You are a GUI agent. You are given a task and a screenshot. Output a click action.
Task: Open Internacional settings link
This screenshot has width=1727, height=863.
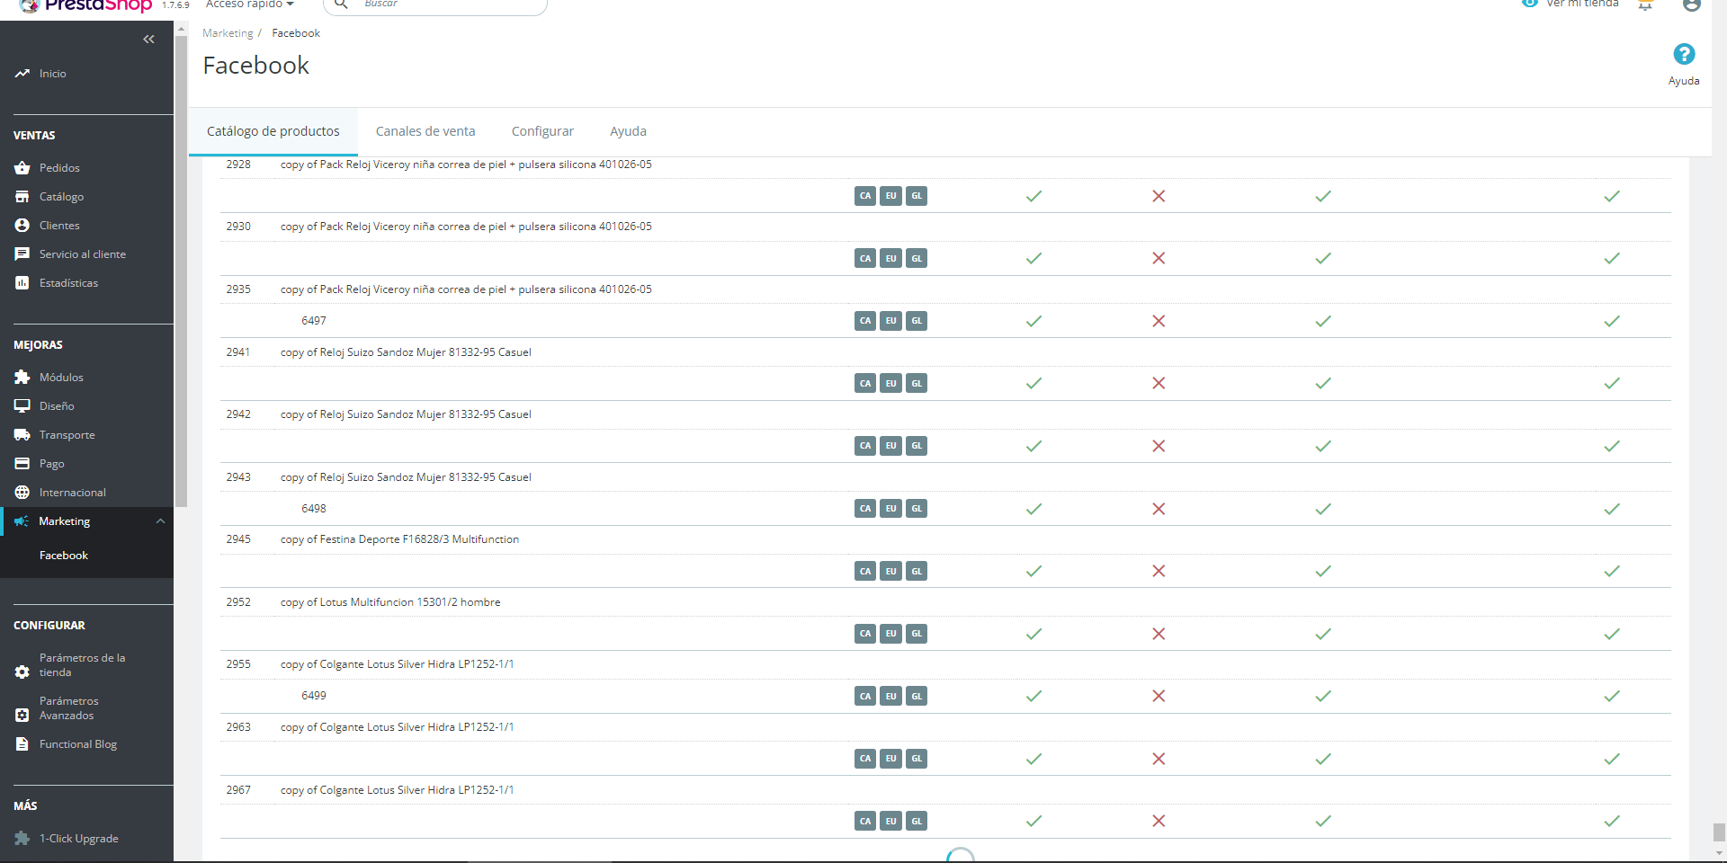click(x=73, y=493)
